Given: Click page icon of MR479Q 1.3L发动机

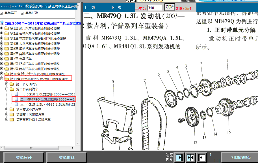Looking at the screenshot, I should click(16, 99).
